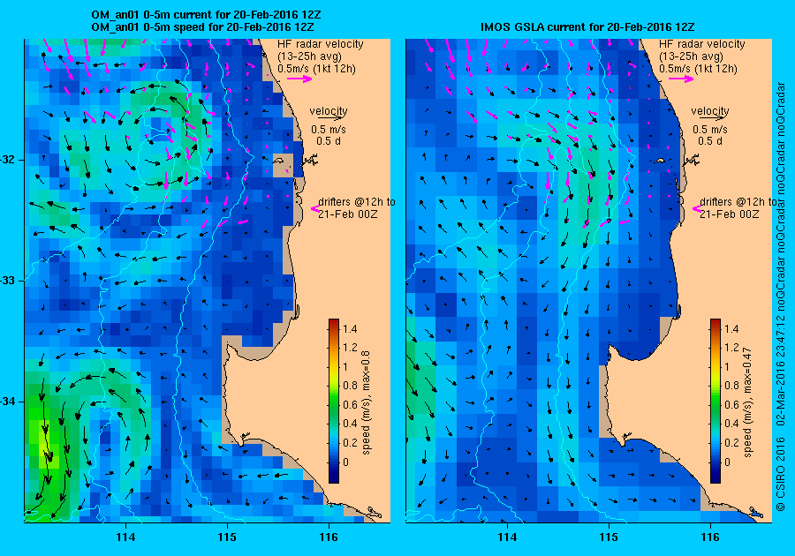Click latitude label -32 on the left axis

coord(9,160)
